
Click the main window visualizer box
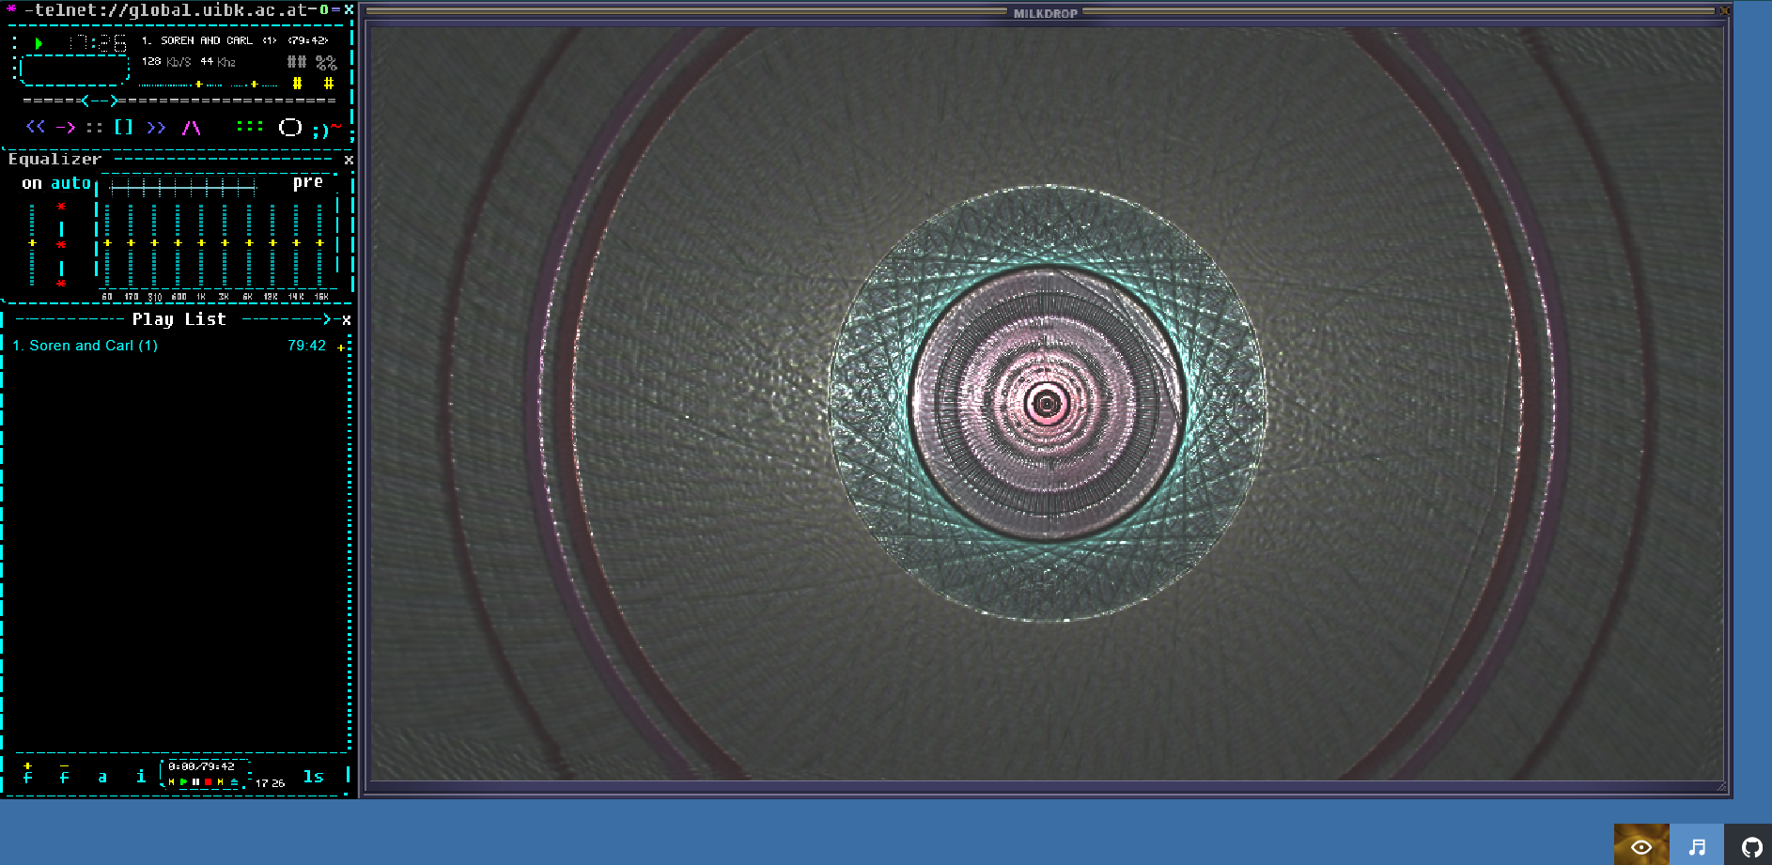(74, 70)
